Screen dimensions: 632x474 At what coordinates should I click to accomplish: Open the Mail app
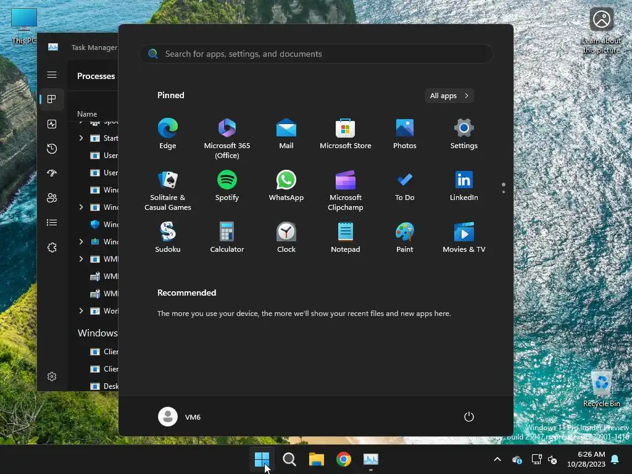tap(286, 134)
